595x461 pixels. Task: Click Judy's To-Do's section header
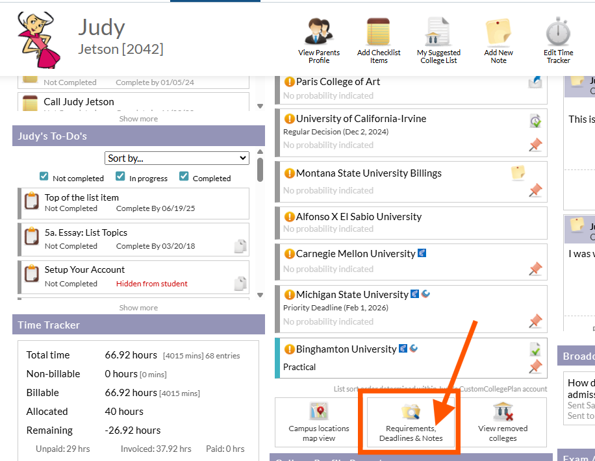(x=138, y=136)
